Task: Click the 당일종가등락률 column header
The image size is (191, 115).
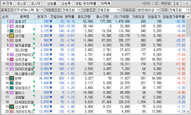Action: coord(174,17)
